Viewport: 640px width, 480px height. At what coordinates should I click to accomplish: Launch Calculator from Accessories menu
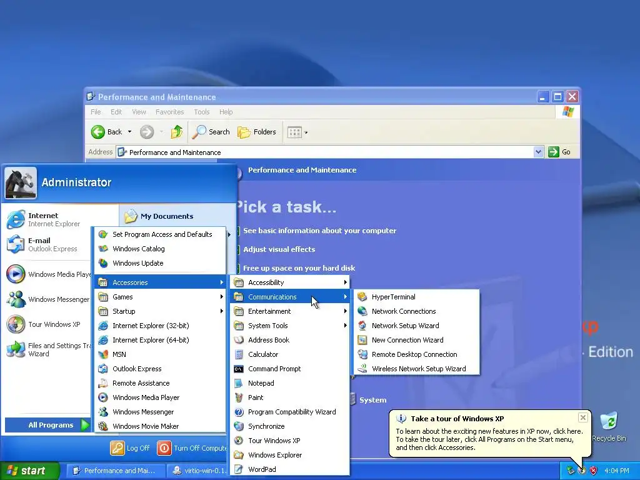click(x=290, y=354)
